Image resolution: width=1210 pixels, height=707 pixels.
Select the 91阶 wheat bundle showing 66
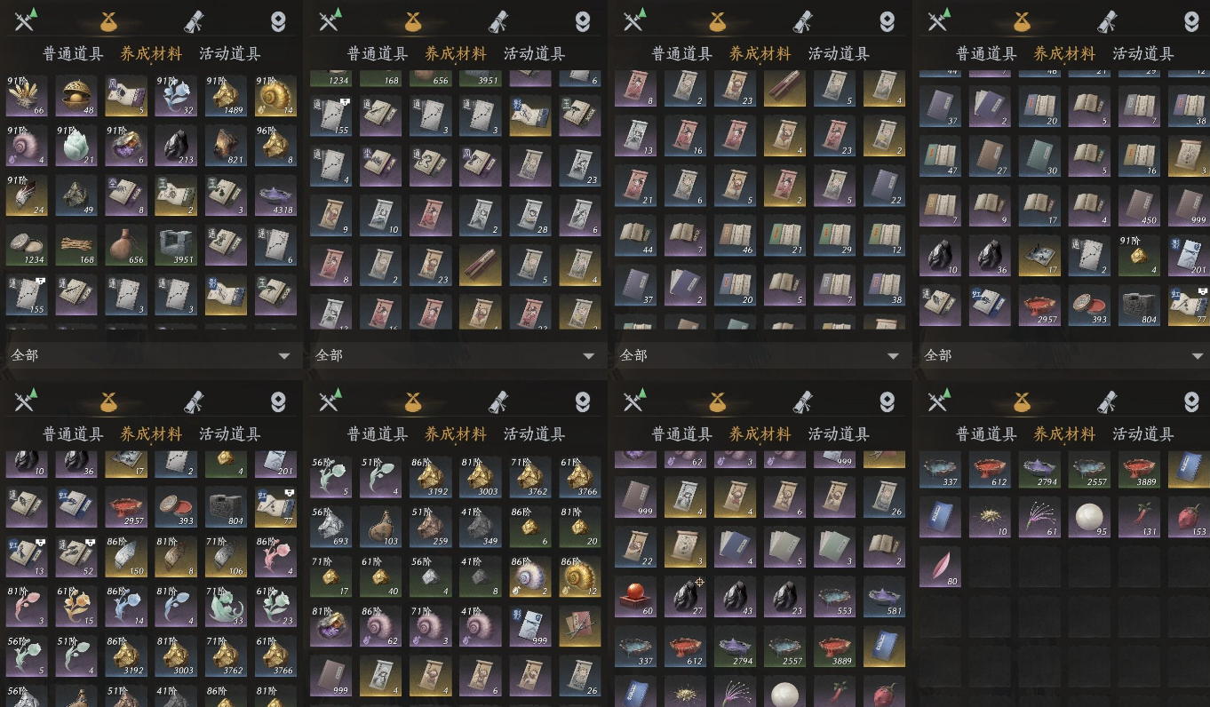tap(28, 96)
